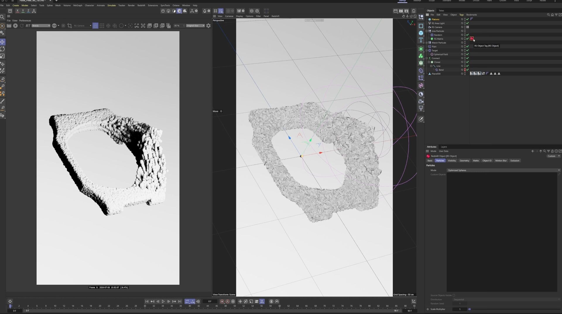Open the Matte tab of RS Object
562x314 pixels.
click(476, 161)
